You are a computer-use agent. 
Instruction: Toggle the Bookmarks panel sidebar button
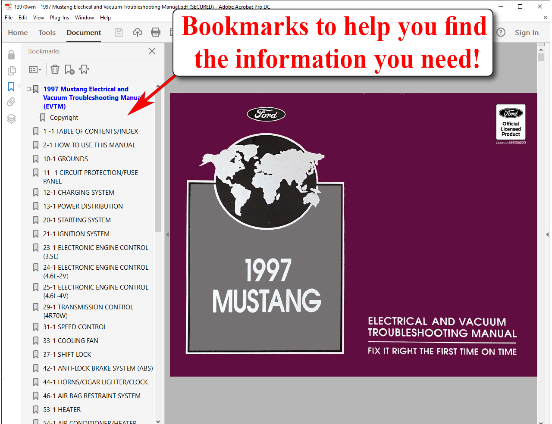pos(11,87)
